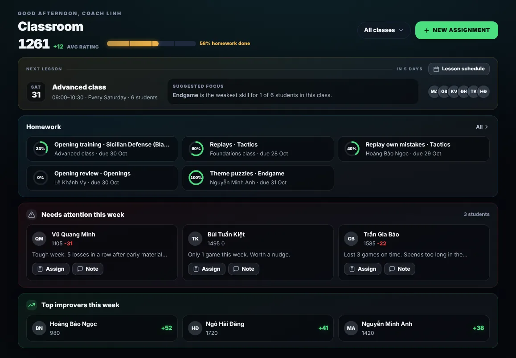Click the clipboard icon on Trần Gia Bảo's Assign
Screen dimensions: 516x358
coord(352,269)
